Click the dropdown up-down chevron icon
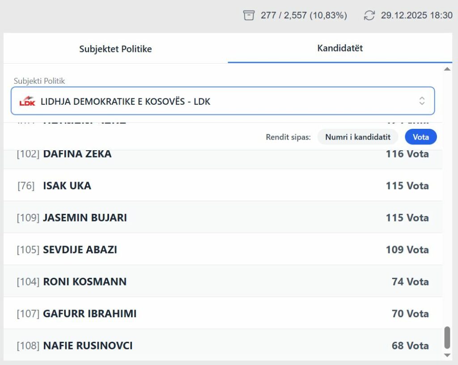 click(x=421, y=101)
